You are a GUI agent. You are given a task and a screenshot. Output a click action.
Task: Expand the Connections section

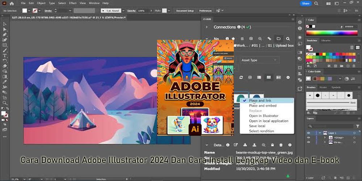click(x=207, y=27)
